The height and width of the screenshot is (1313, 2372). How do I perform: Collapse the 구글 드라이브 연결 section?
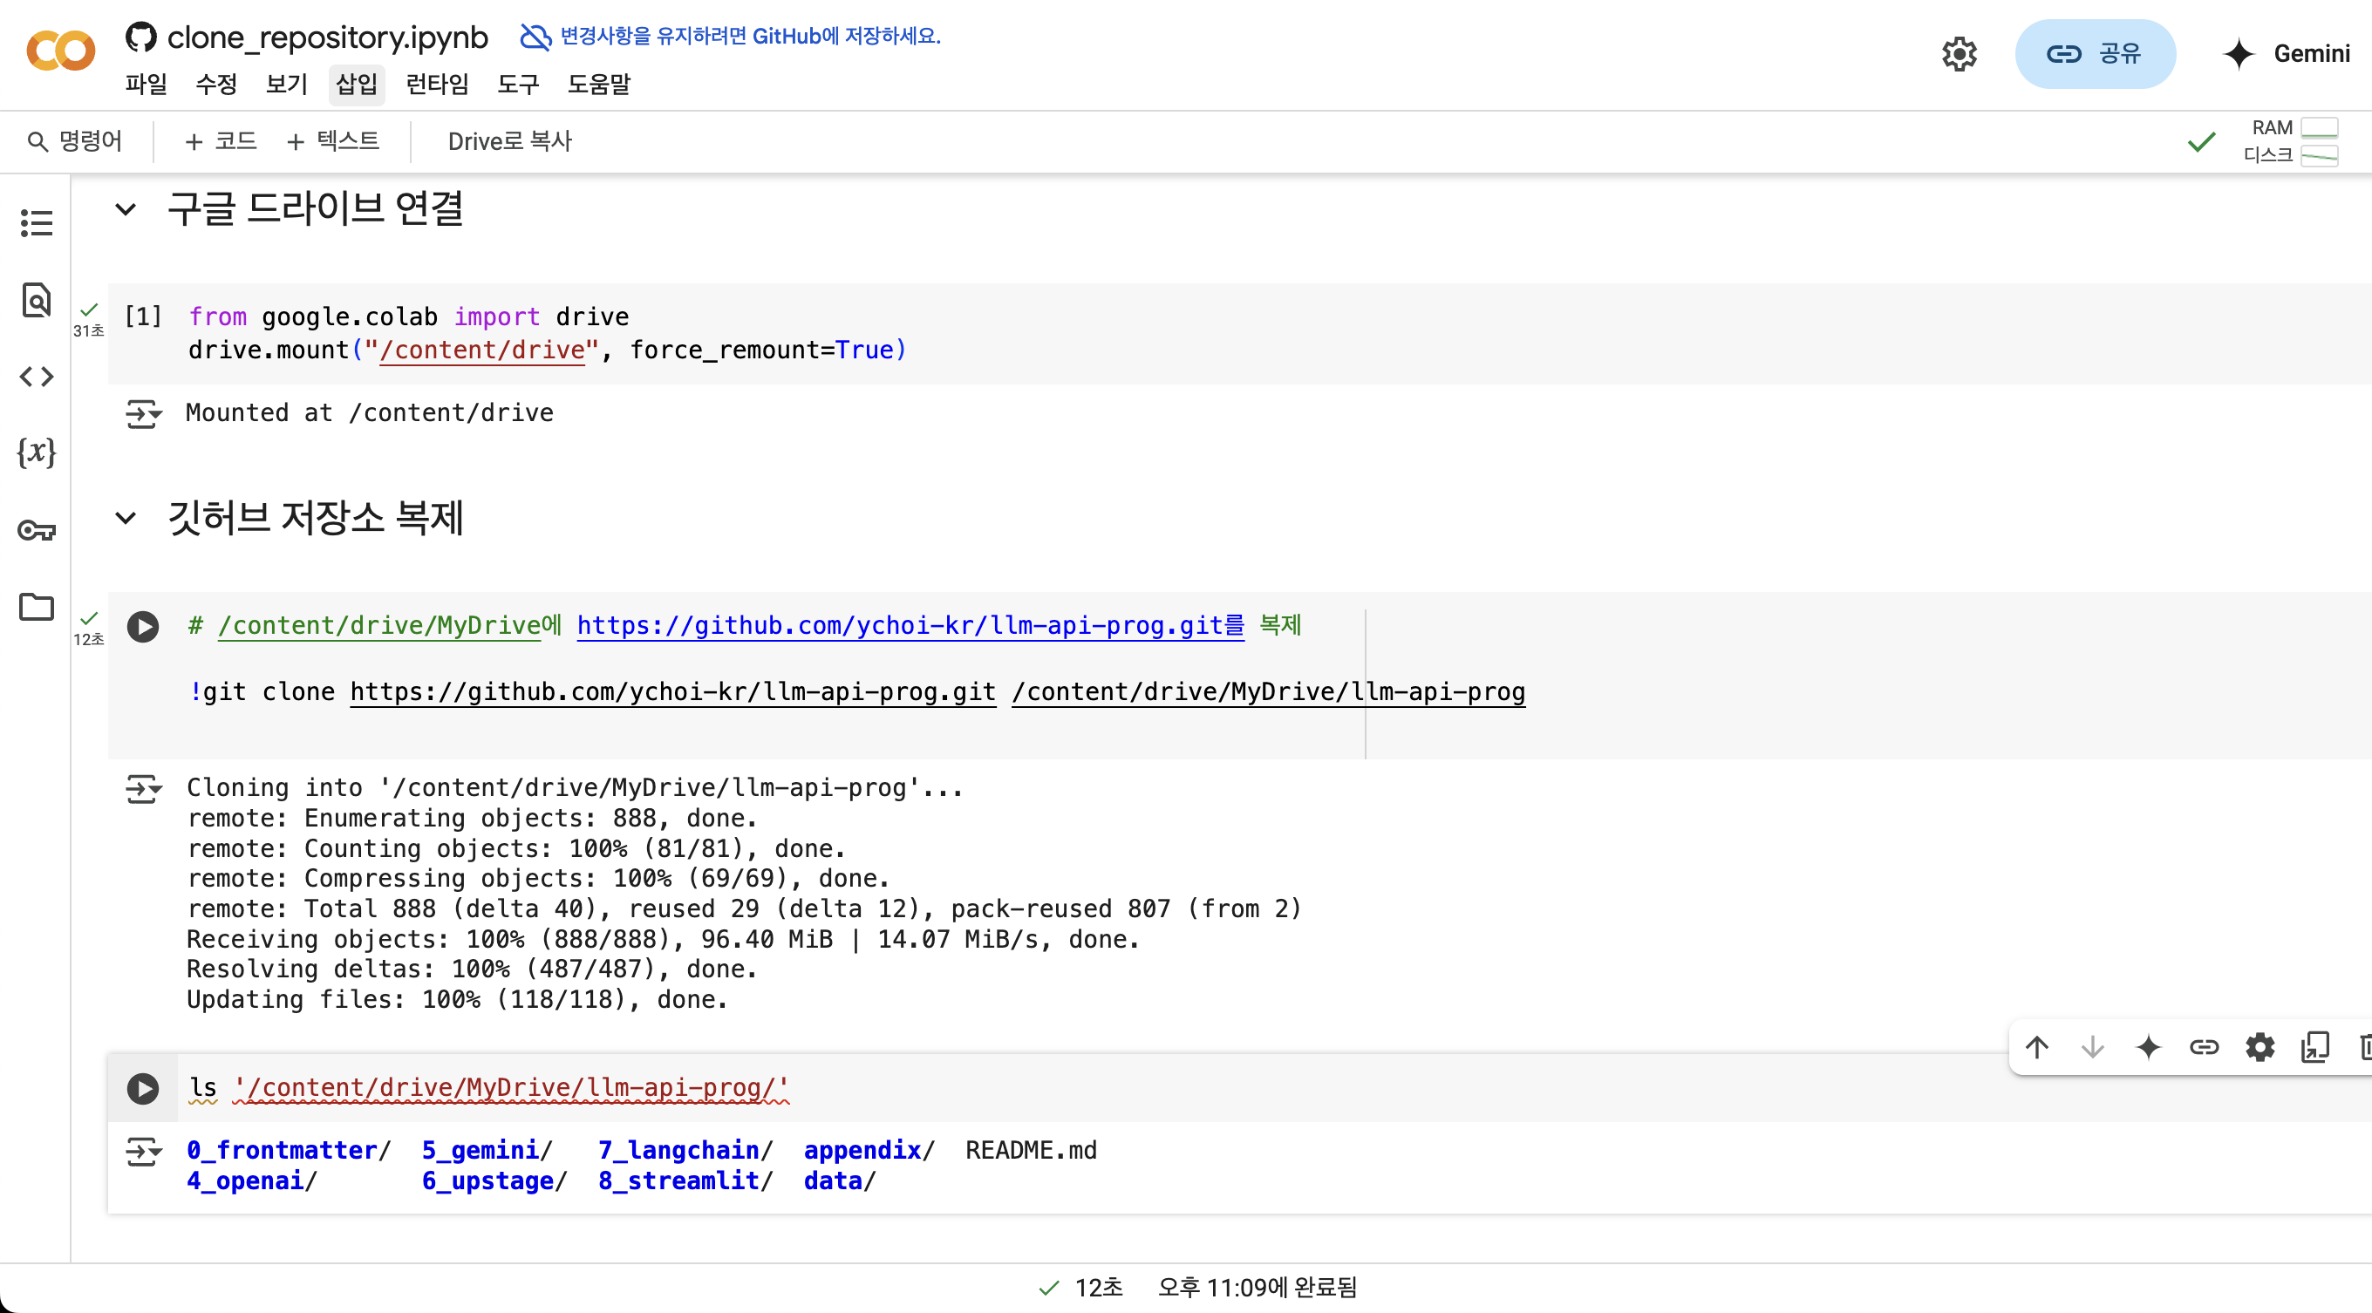click(x=126, y=209)
